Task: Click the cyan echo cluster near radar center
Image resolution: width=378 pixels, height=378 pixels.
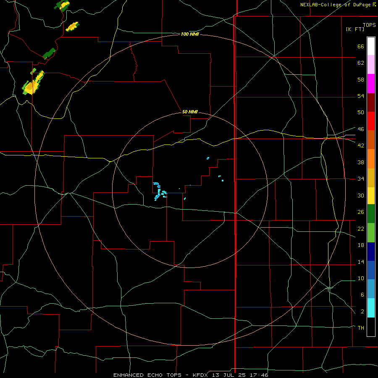Action: click(x=160, y=192)
